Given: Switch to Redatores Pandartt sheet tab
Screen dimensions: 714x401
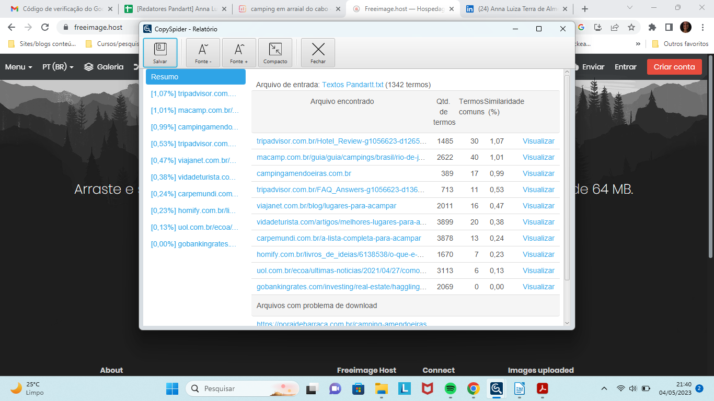Looking at the screenshot, I should [174, 9].
